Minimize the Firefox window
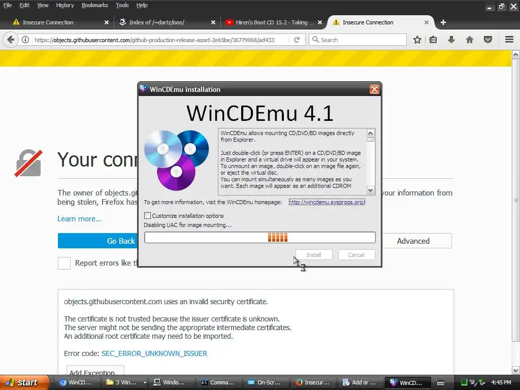 pyautogui.click(x=489, y=6)
